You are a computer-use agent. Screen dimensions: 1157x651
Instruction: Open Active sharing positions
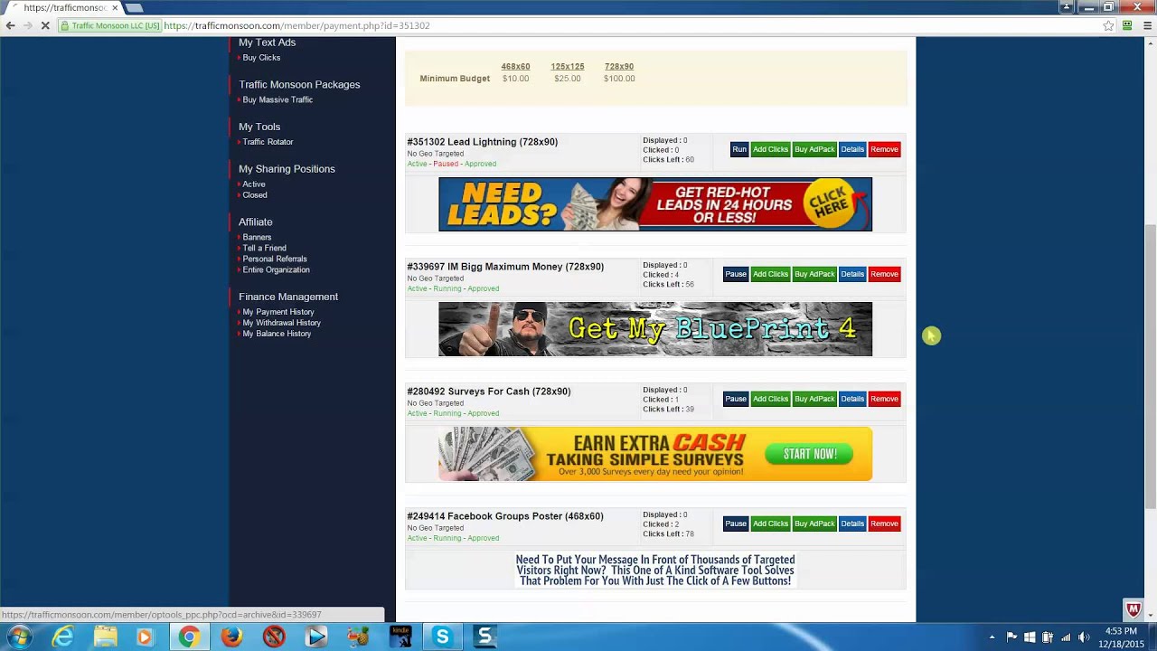coord(254,184)
